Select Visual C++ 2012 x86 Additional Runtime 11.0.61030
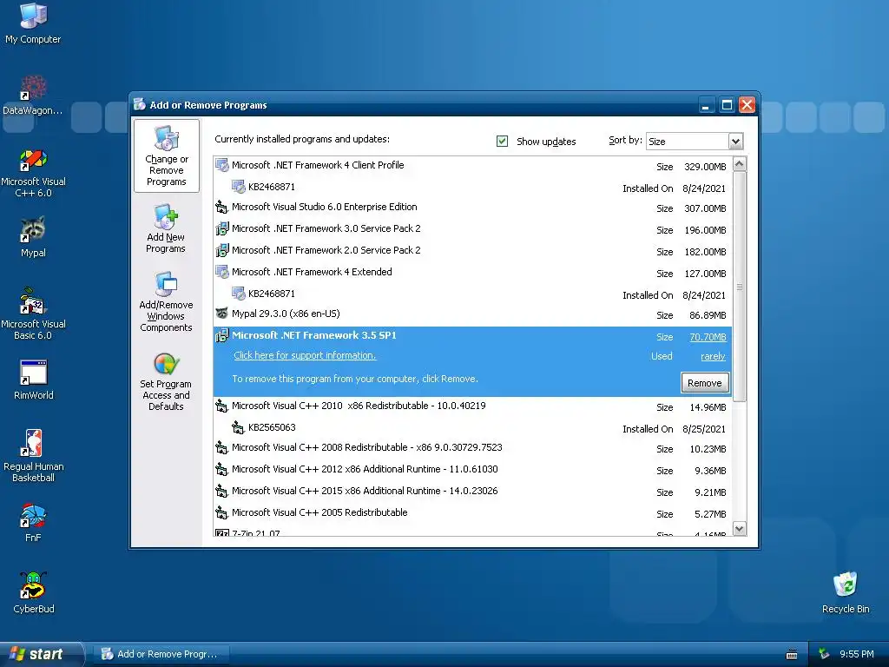This screenshot has width=889, height=667. click(472, 470)
